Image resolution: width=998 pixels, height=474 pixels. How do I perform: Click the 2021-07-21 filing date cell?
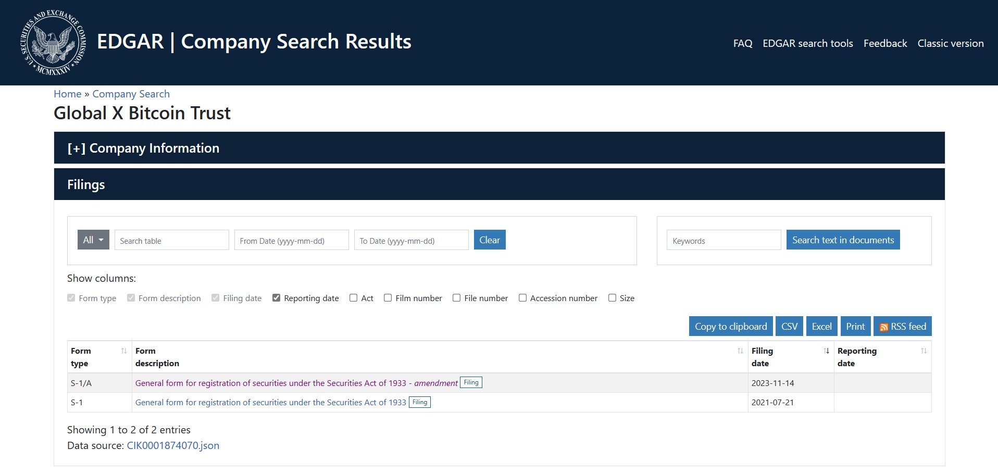pyautogui.click(x=791, y=402)
